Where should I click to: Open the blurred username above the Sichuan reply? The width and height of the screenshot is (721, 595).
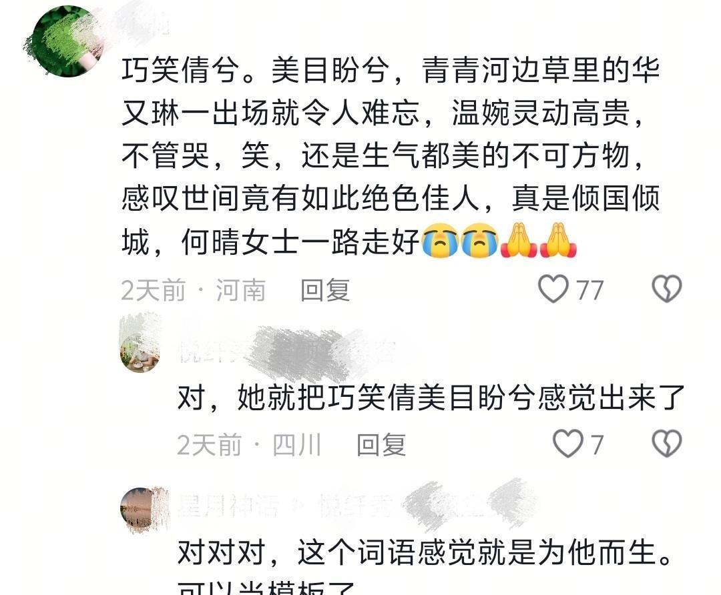tap(286, 353)
